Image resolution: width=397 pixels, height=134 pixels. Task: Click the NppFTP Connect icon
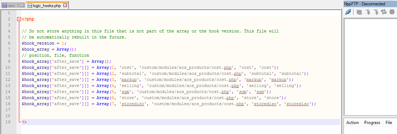click(348, 12)
